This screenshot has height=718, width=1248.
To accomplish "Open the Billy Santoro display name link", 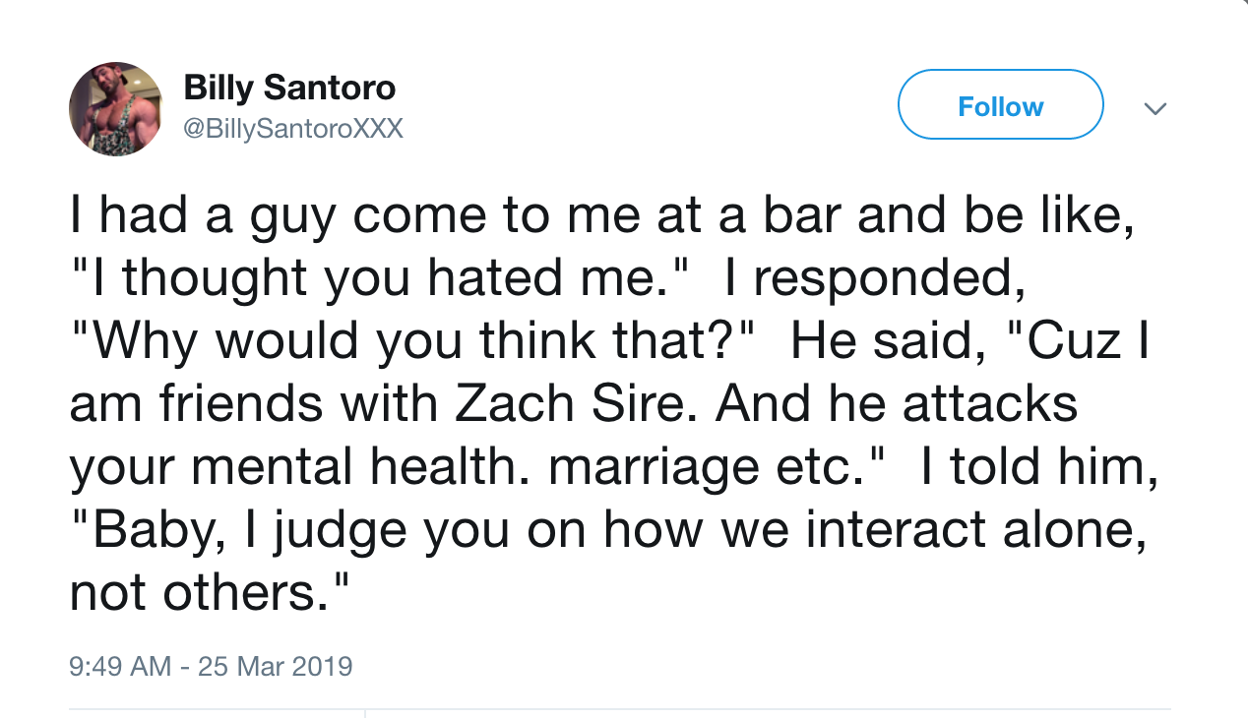I will point(289,88).
